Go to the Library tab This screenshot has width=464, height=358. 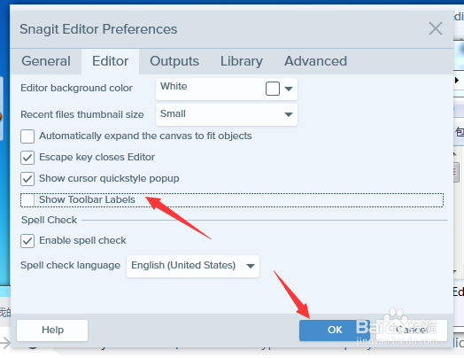[242, 61]
